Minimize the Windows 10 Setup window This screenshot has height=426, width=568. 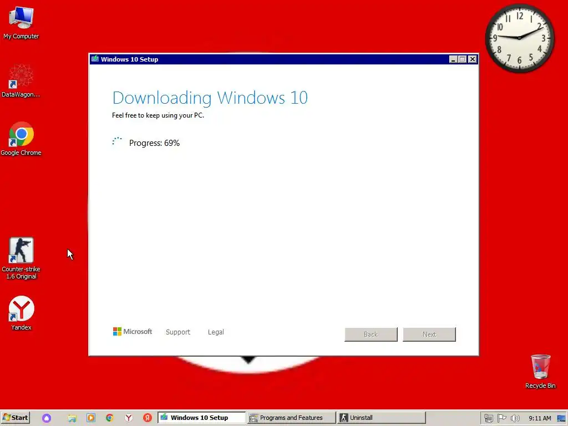453,59
